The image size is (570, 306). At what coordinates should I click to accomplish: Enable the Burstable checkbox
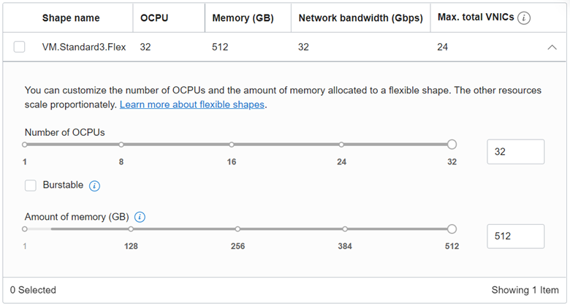(31, 185)
